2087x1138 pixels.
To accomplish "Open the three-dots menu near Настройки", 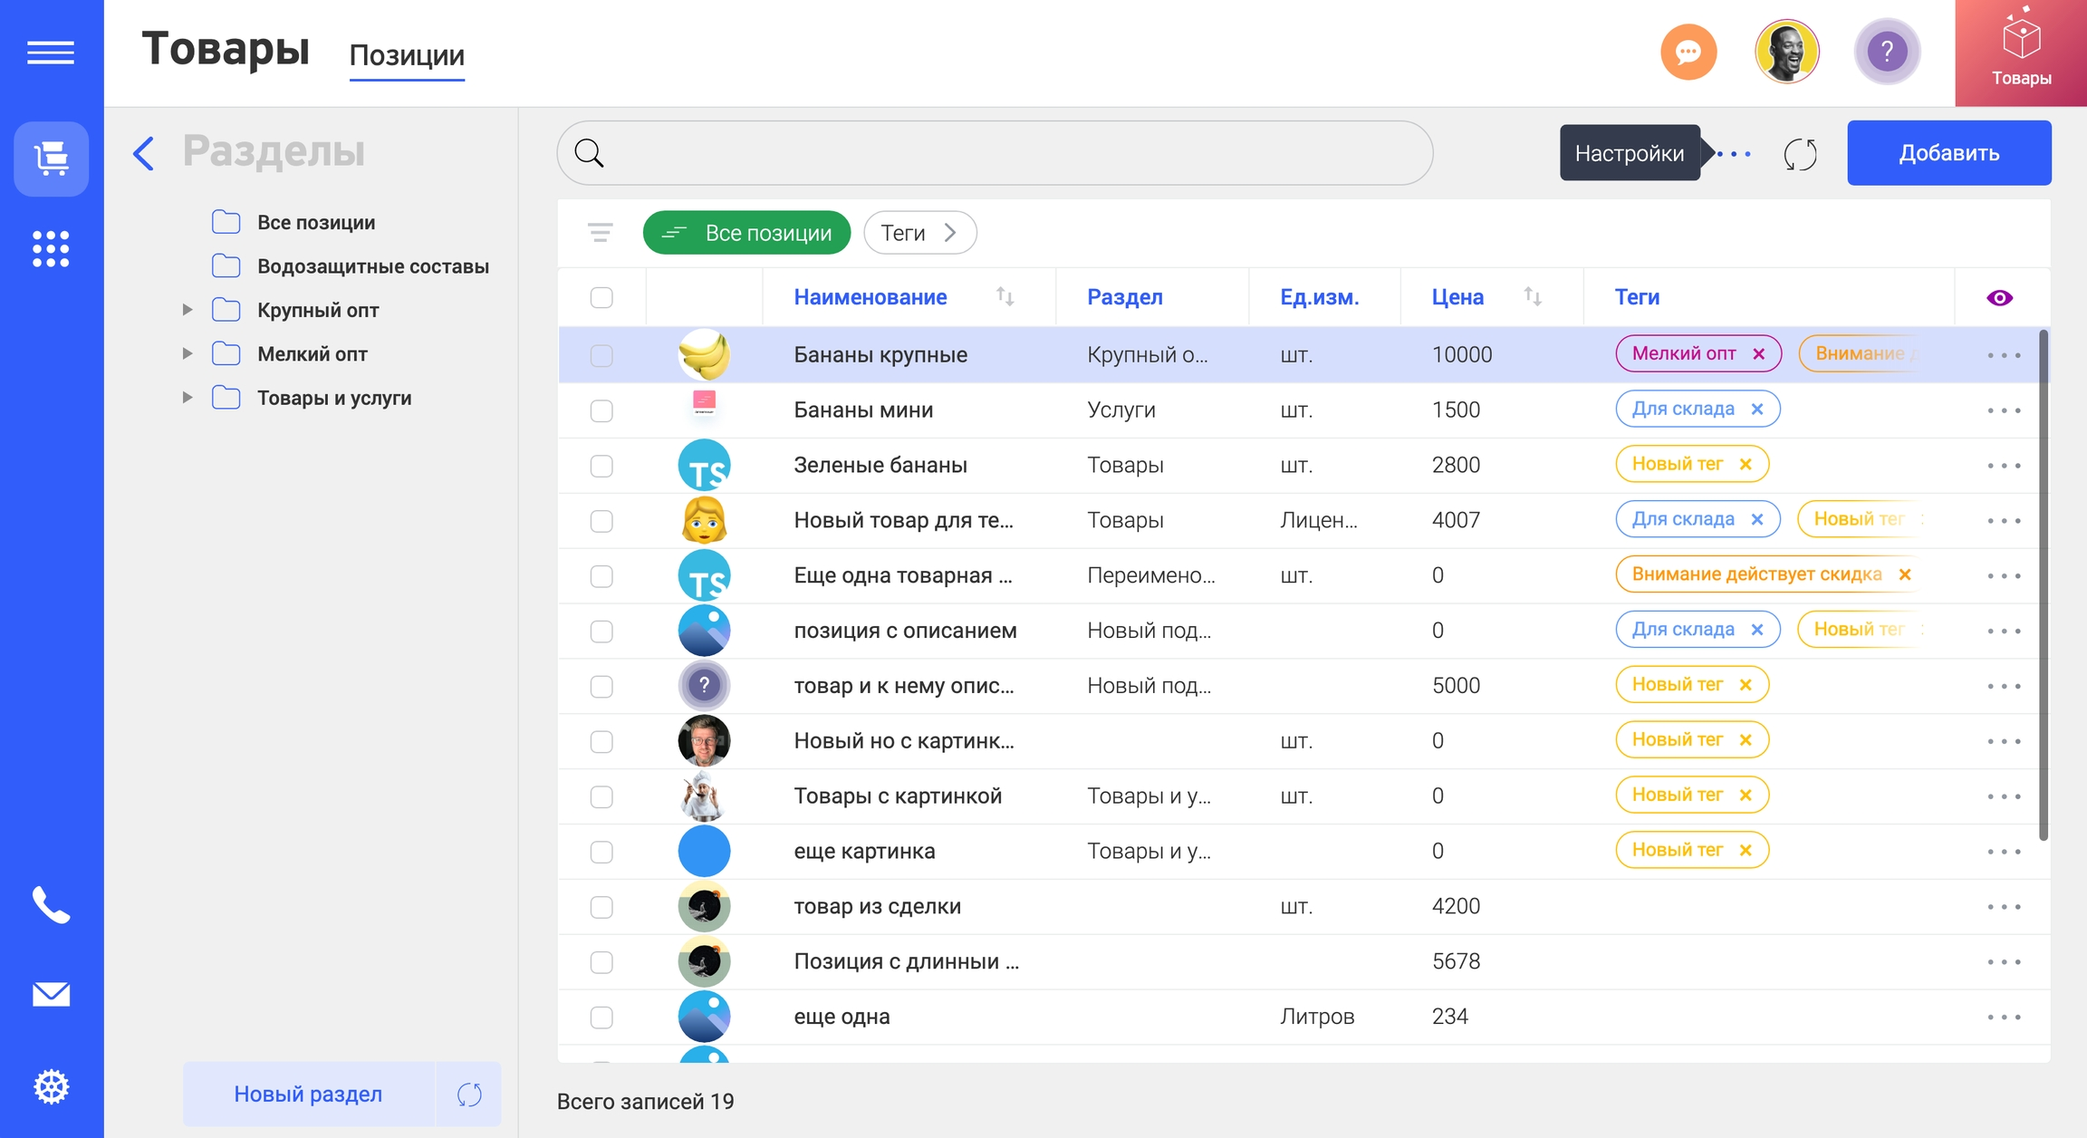I will (1735, 154).
